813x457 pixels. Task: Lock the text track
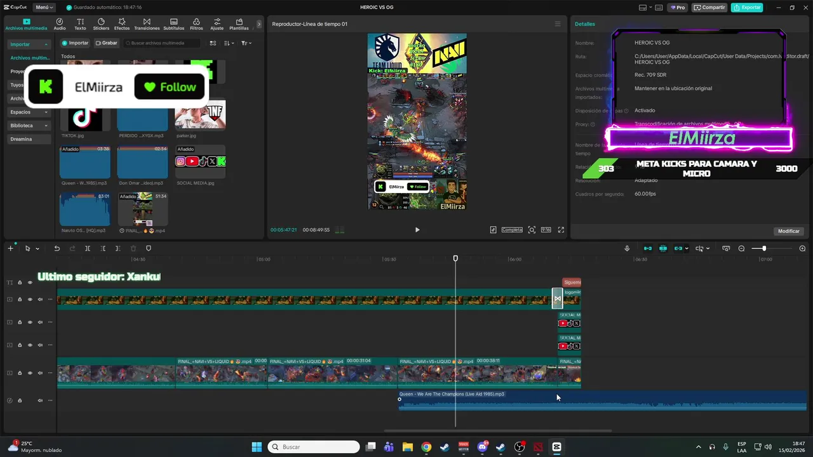pos(20,282)
